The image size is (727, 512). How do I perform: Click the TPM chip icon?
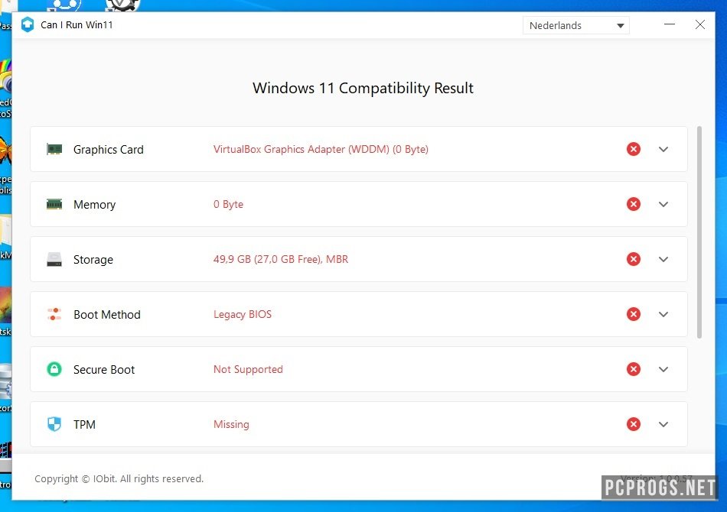click(54, 424)
